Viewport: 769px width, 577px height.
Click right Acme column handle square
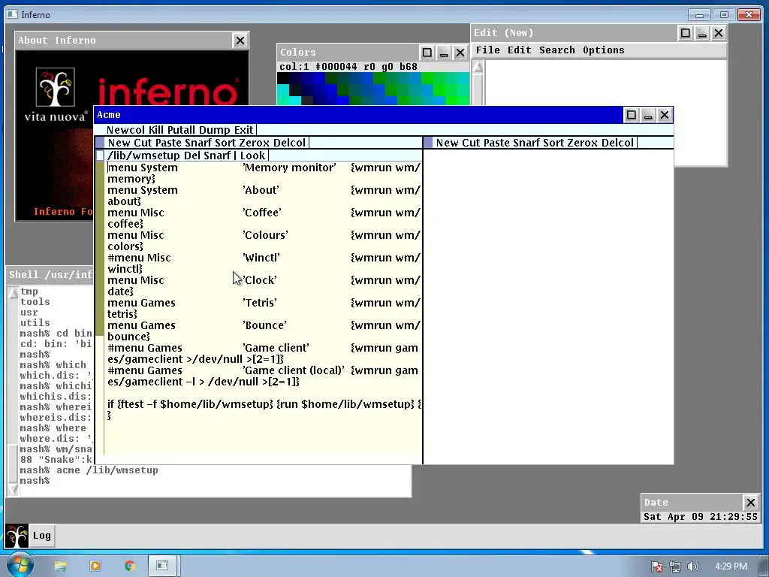(428, 143)
